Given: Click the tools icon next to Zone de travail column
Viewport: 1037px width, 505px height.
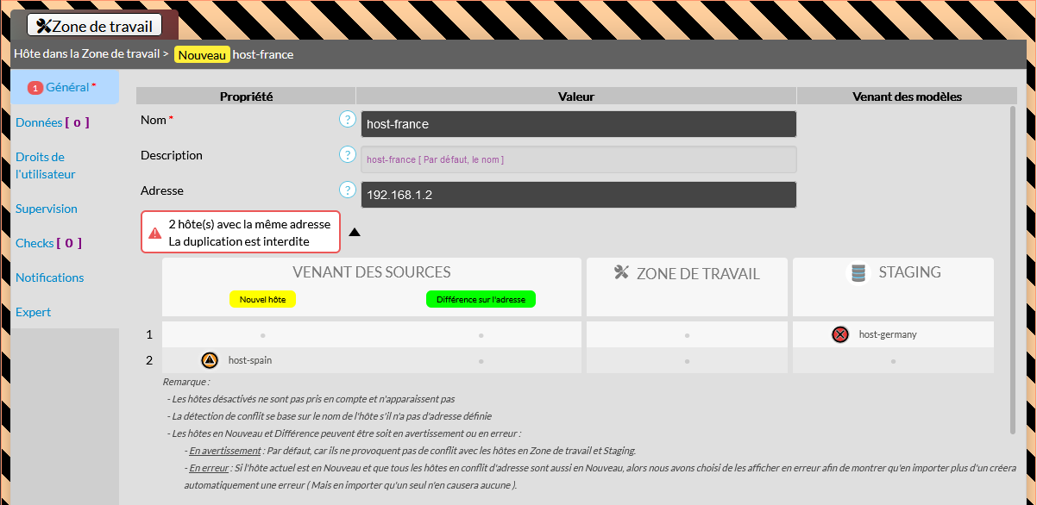Looking at the screenshot, I should pyautogui.click(x=622, y=273).
